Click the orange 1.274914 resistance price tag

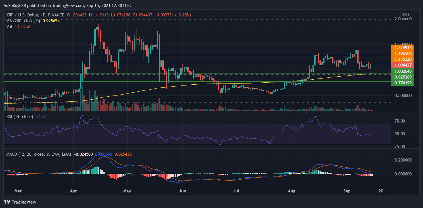point(403,48)
